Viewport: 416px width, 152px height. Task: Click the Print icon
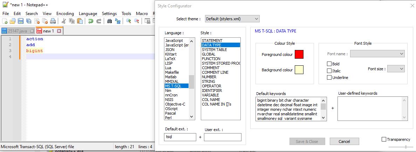53,21
